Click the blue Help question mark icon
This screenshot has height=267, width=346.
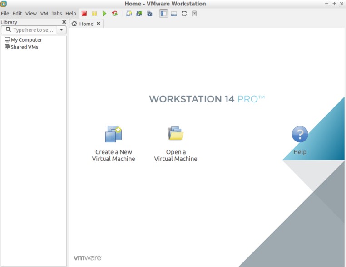[x=300, y=134]
